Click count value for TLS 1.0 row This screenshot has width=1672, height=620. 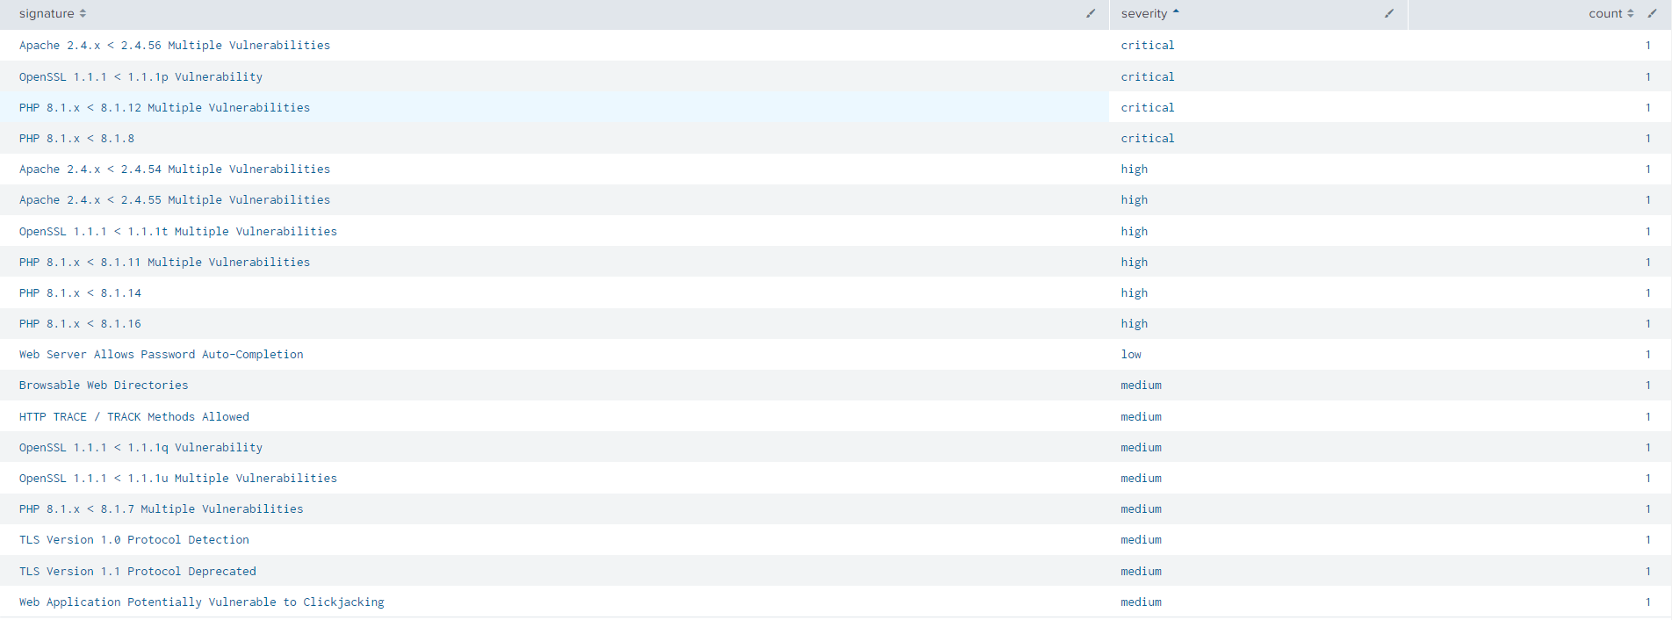[1648, 540]
